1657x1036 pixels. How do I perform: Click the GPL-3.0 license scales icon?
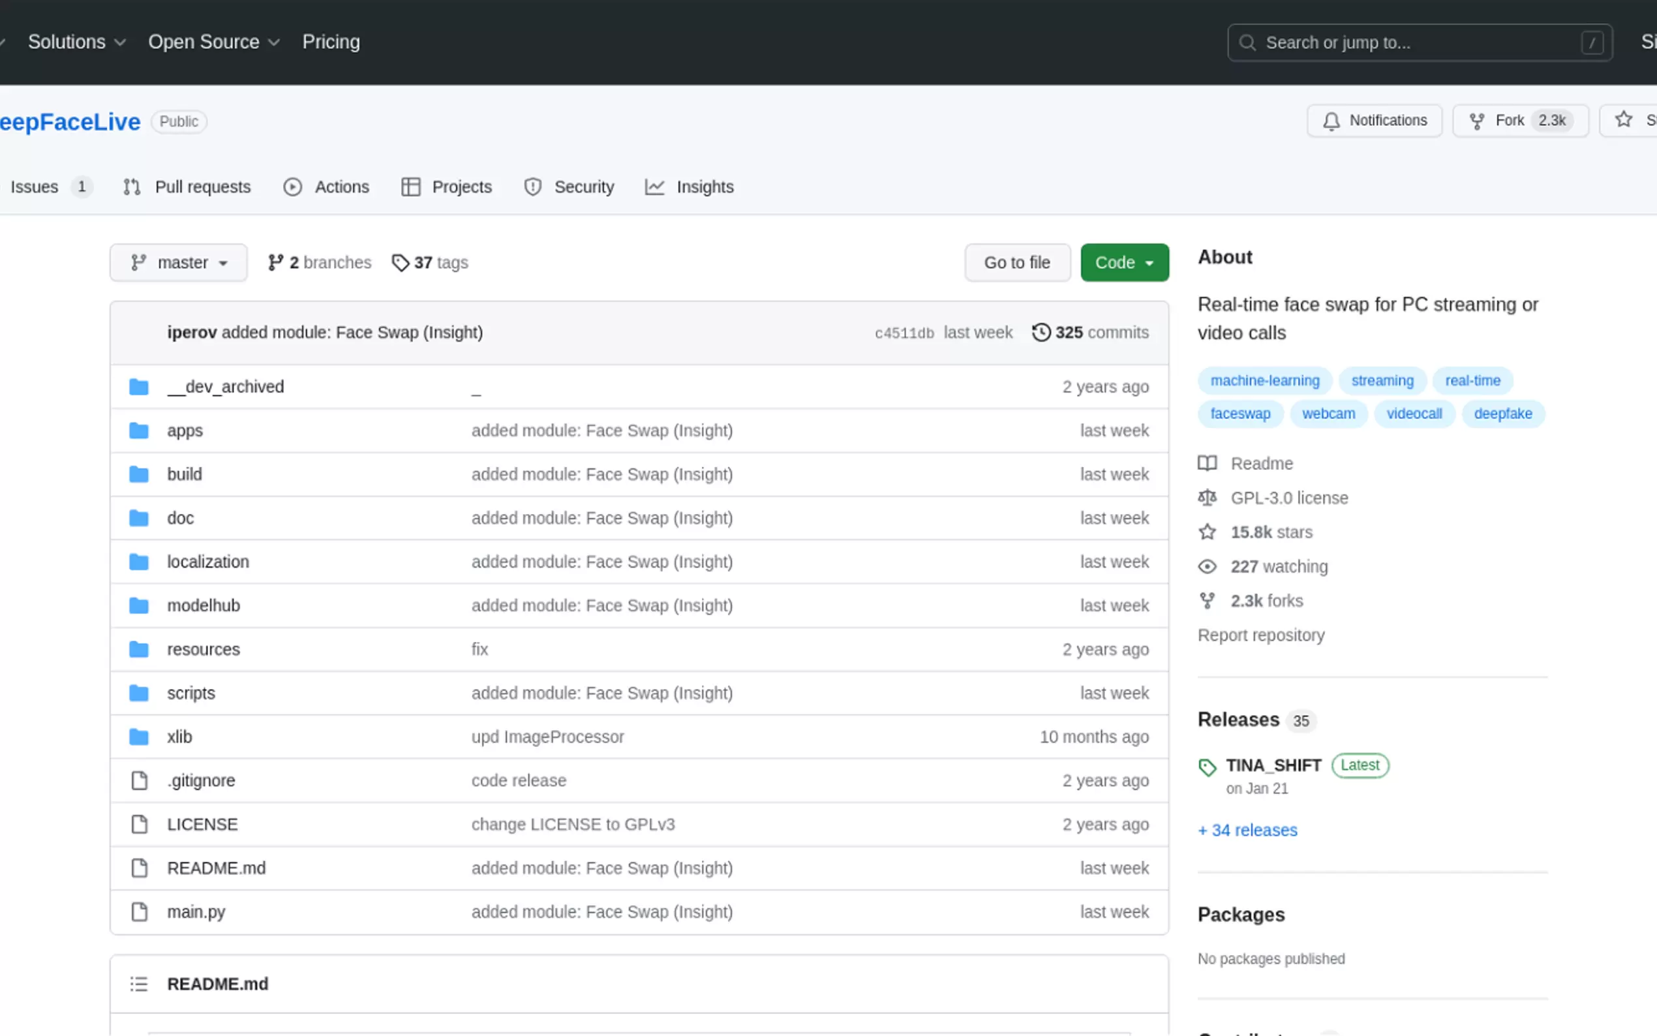click(x=1208, y=497)
